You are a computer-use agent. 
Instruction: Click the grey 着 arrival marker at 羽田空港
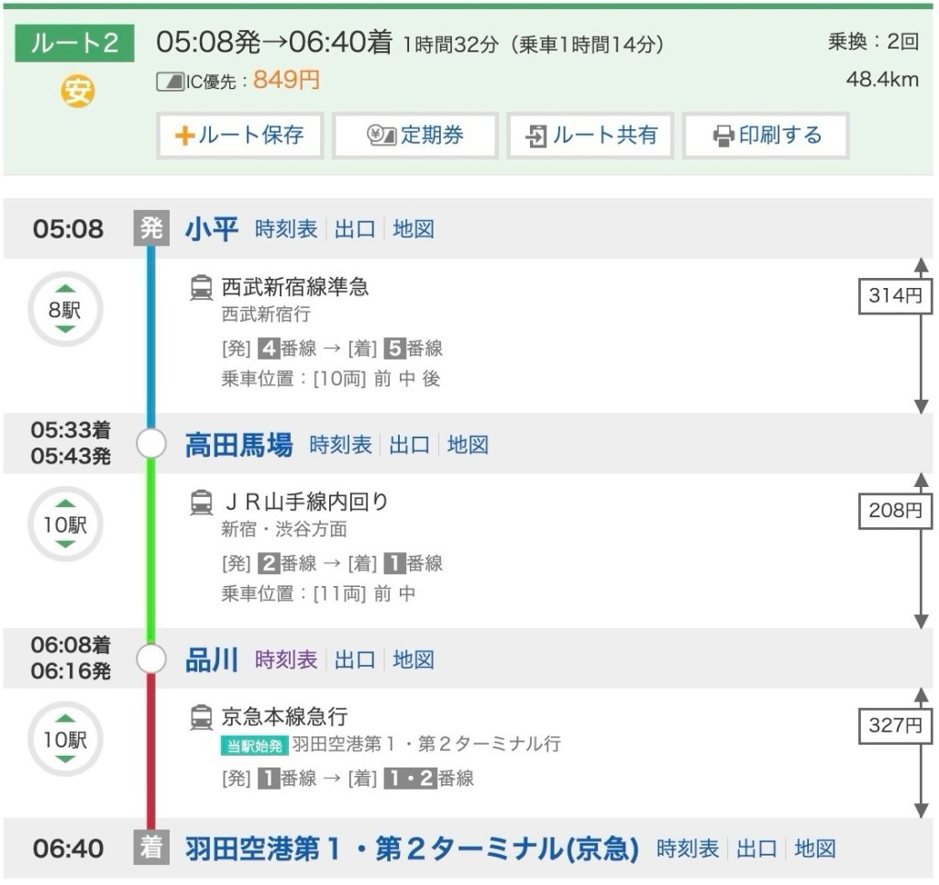coord(151,848)
